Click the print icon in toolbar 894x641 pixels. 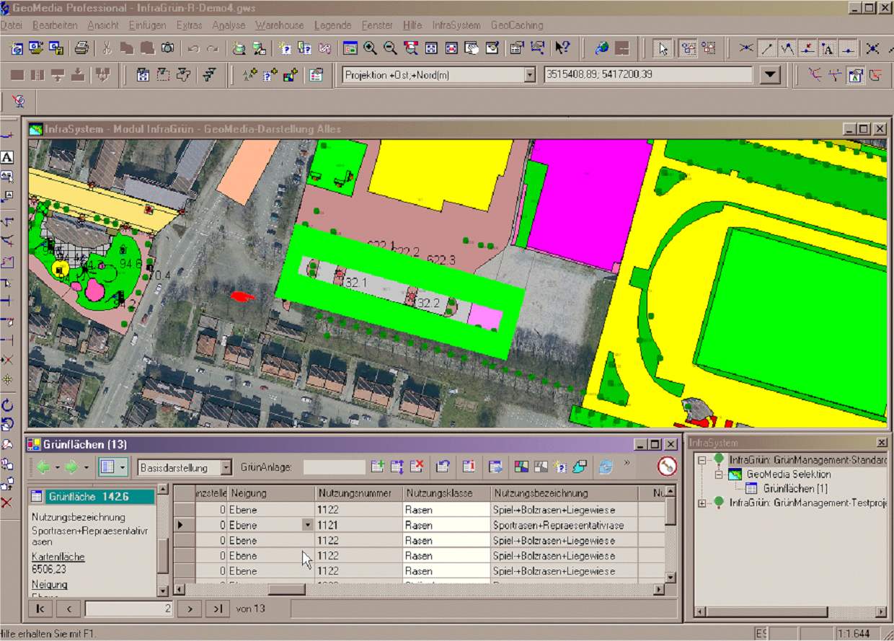[x=81, y=48]
